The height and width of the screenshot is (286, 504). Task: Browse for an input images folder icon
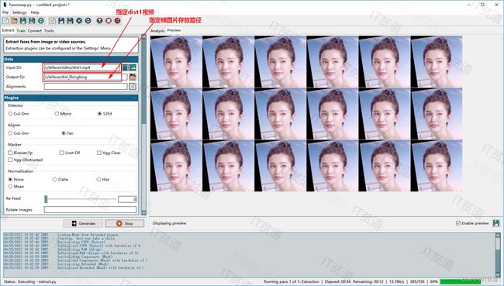tap(133, 67)
